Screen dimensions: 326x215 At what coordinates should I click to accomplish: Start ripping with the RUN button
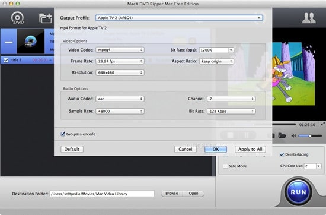(298, 192)
